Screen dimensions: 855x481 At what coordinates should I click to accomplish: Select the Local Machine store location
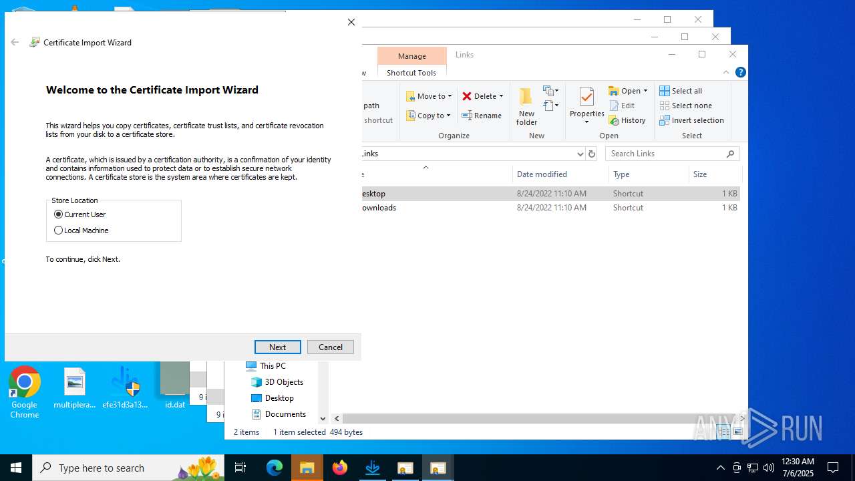coord(81,230)
